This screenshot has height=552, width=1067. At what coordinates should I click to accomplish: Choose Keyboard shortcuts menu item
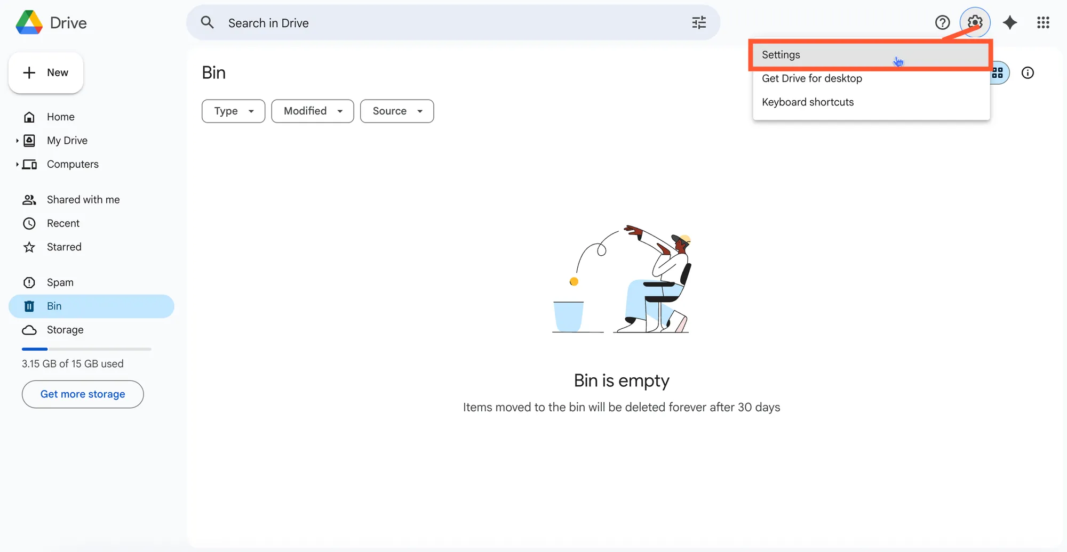point(808,102)
